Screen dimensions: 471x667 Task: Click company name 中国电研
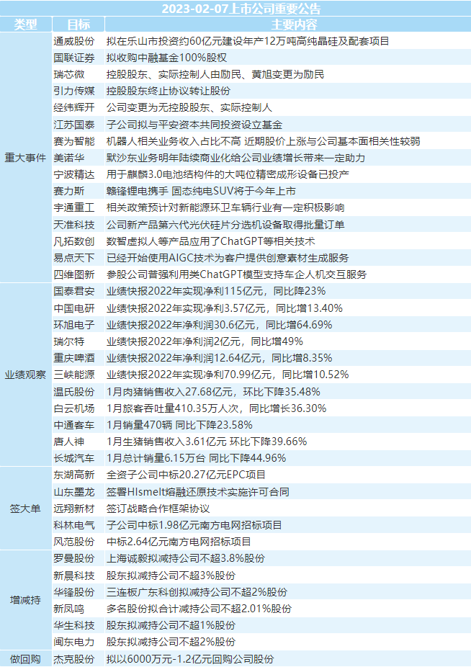[x=74, y=308]
